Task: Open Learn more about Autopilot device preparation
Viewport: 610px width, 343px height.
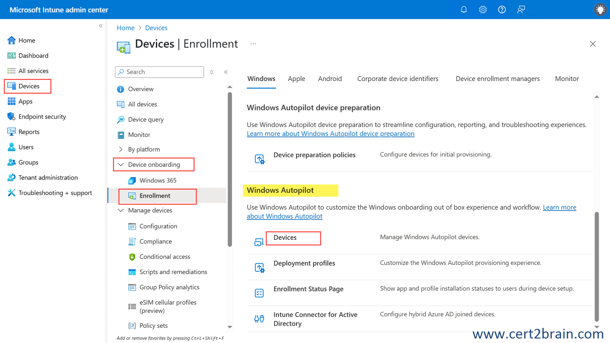Action: [330, 133]
